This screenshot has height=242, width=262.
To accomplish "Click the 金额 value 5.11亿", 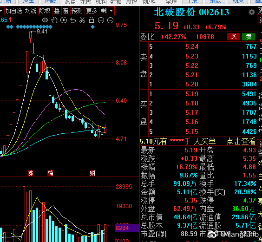I will coord(187,192).
